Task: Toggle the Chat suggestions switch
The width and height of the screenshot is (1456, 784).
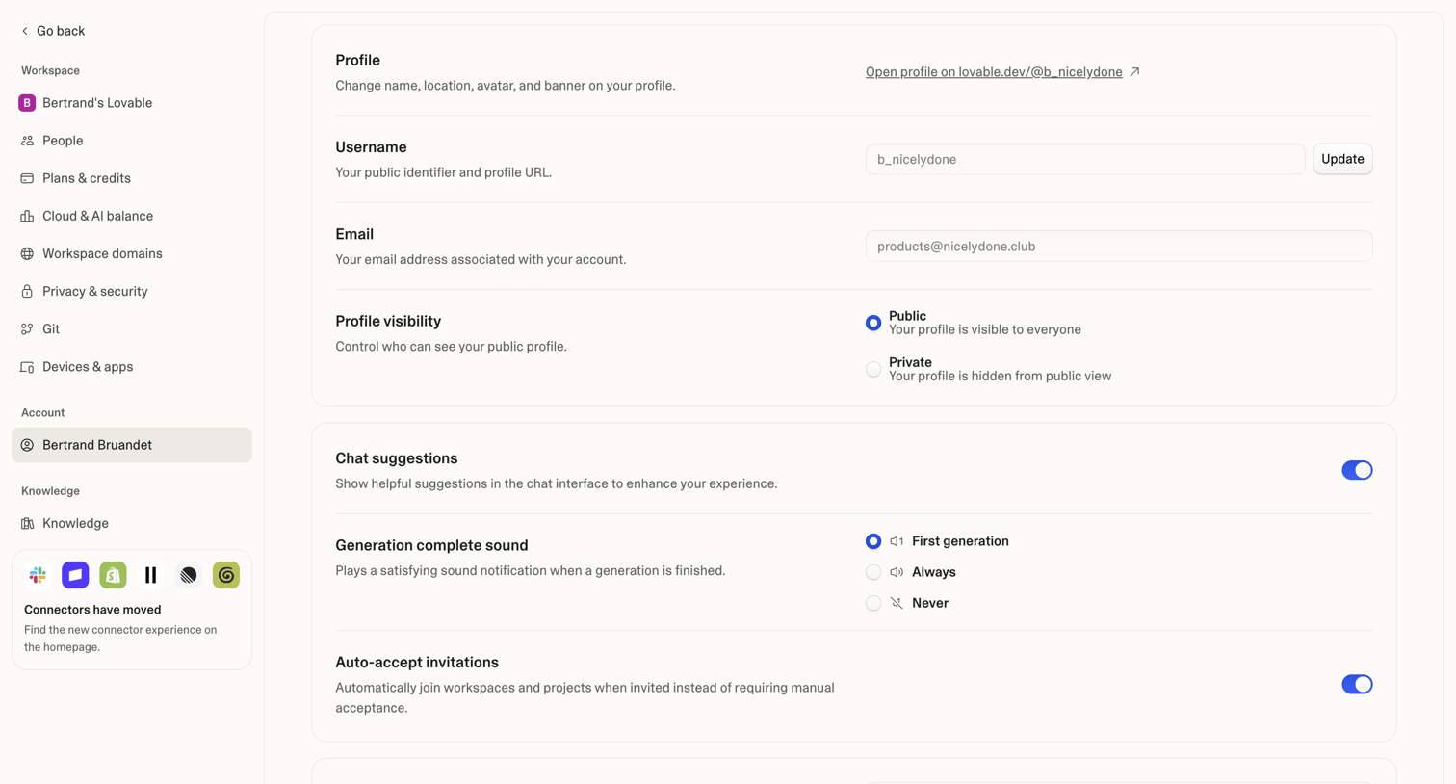Action: (x=1357, y=470)
